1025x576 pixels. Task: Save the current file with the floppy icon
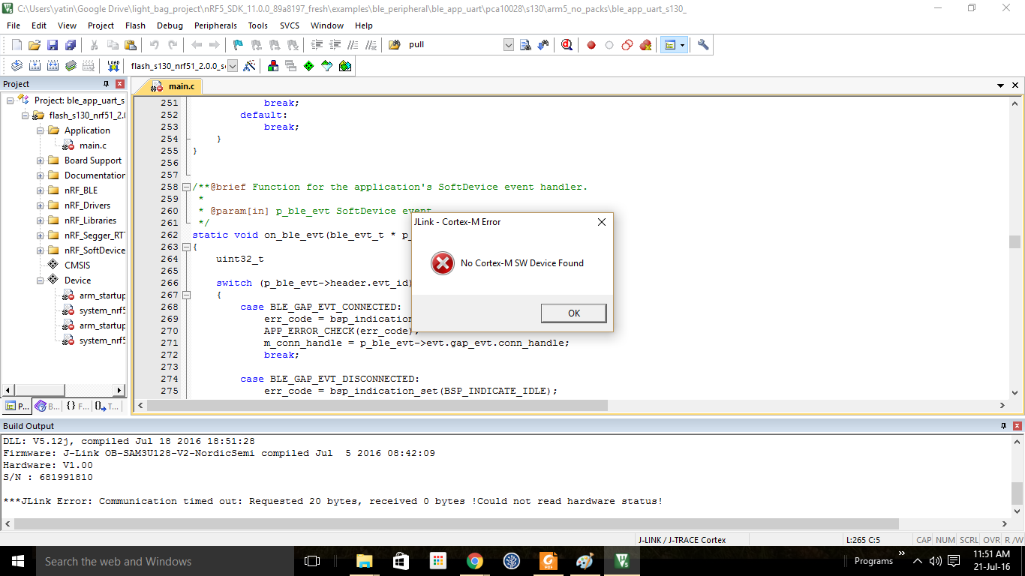53,45
